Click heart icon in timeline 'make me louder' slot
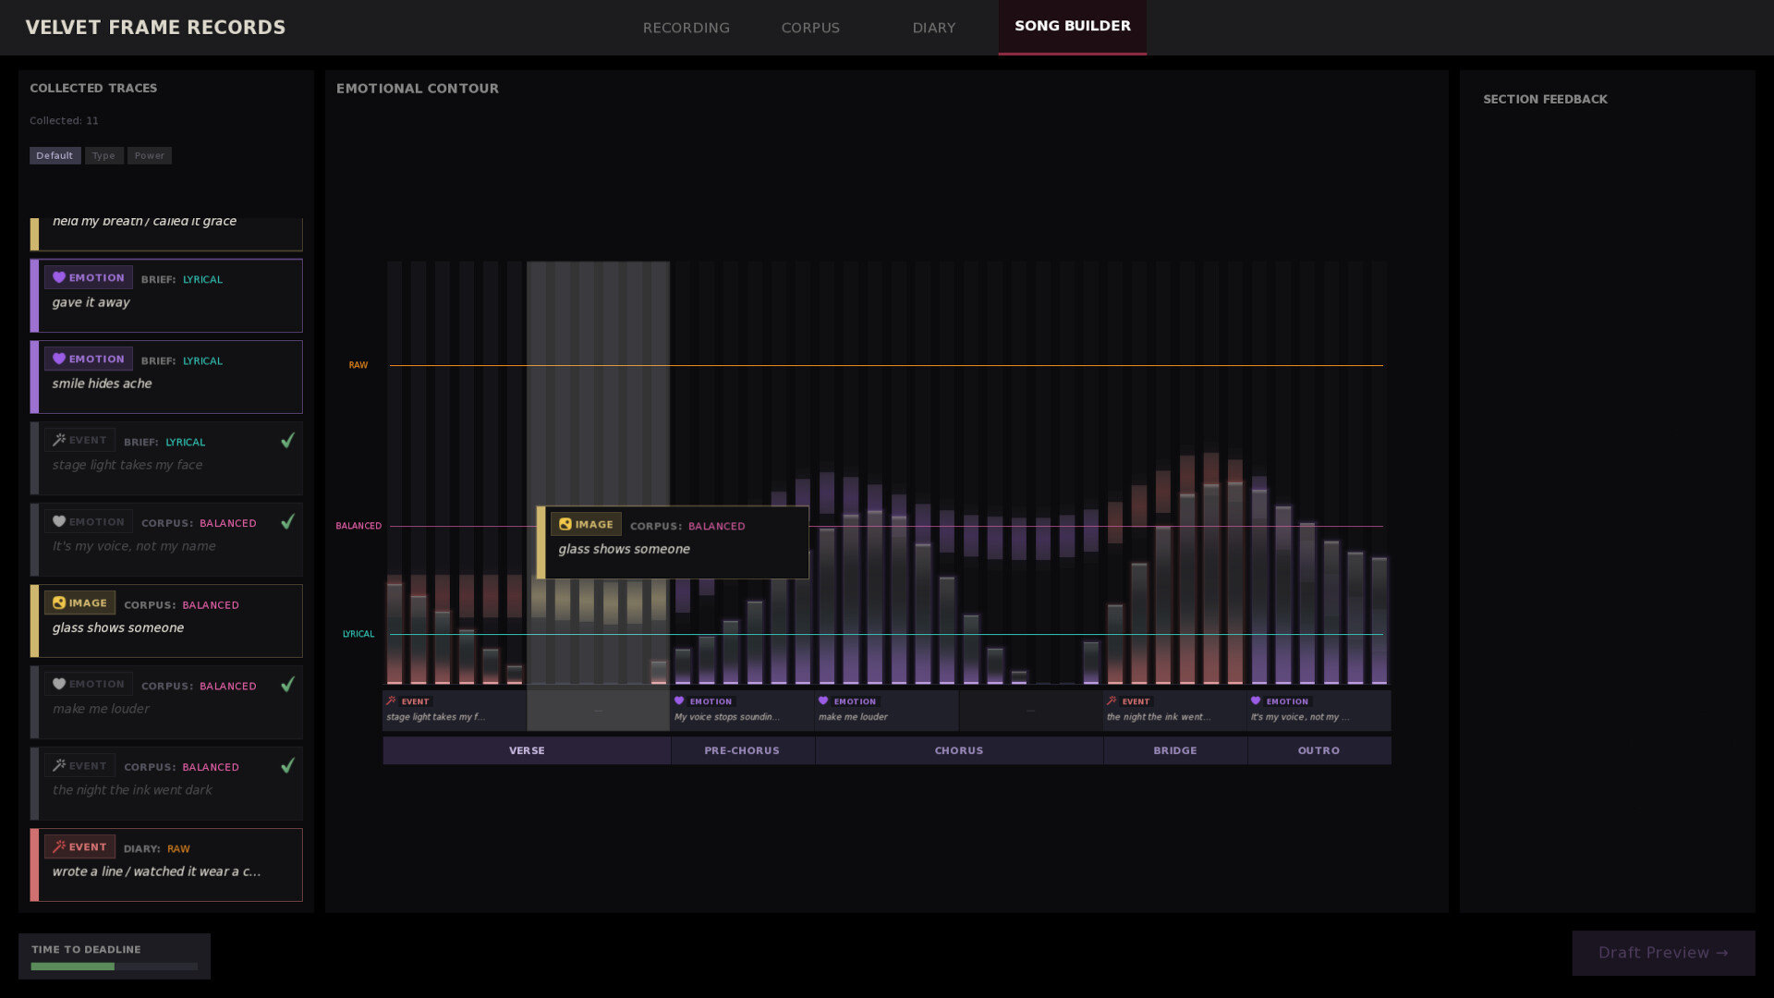Image resolution: width=1774 pixels, height=998 pixels. 824,701
